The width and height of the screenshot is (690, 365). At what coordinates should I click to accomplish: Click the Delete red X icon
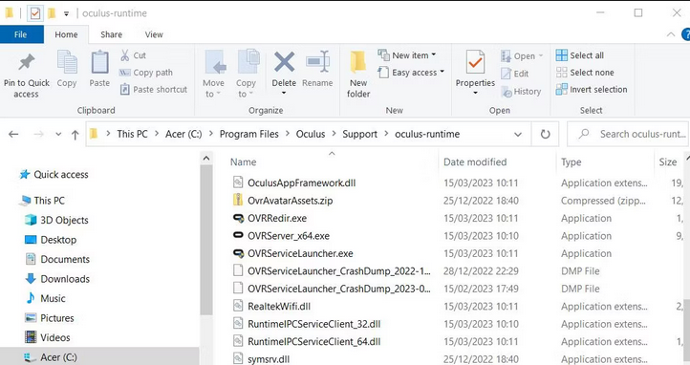(284, 62)
